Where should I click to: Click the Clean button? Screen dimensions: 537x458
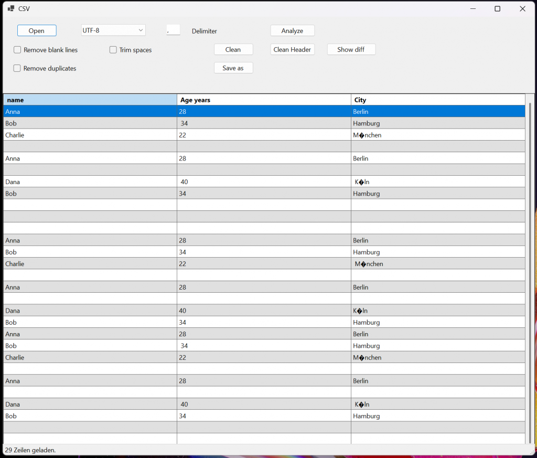pyautogui.click(x=233, y=49)
